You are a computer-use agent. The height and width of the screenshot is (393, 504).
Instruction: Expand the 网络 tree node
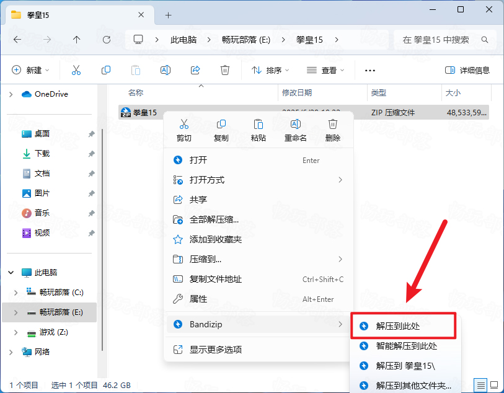[11, 352]
